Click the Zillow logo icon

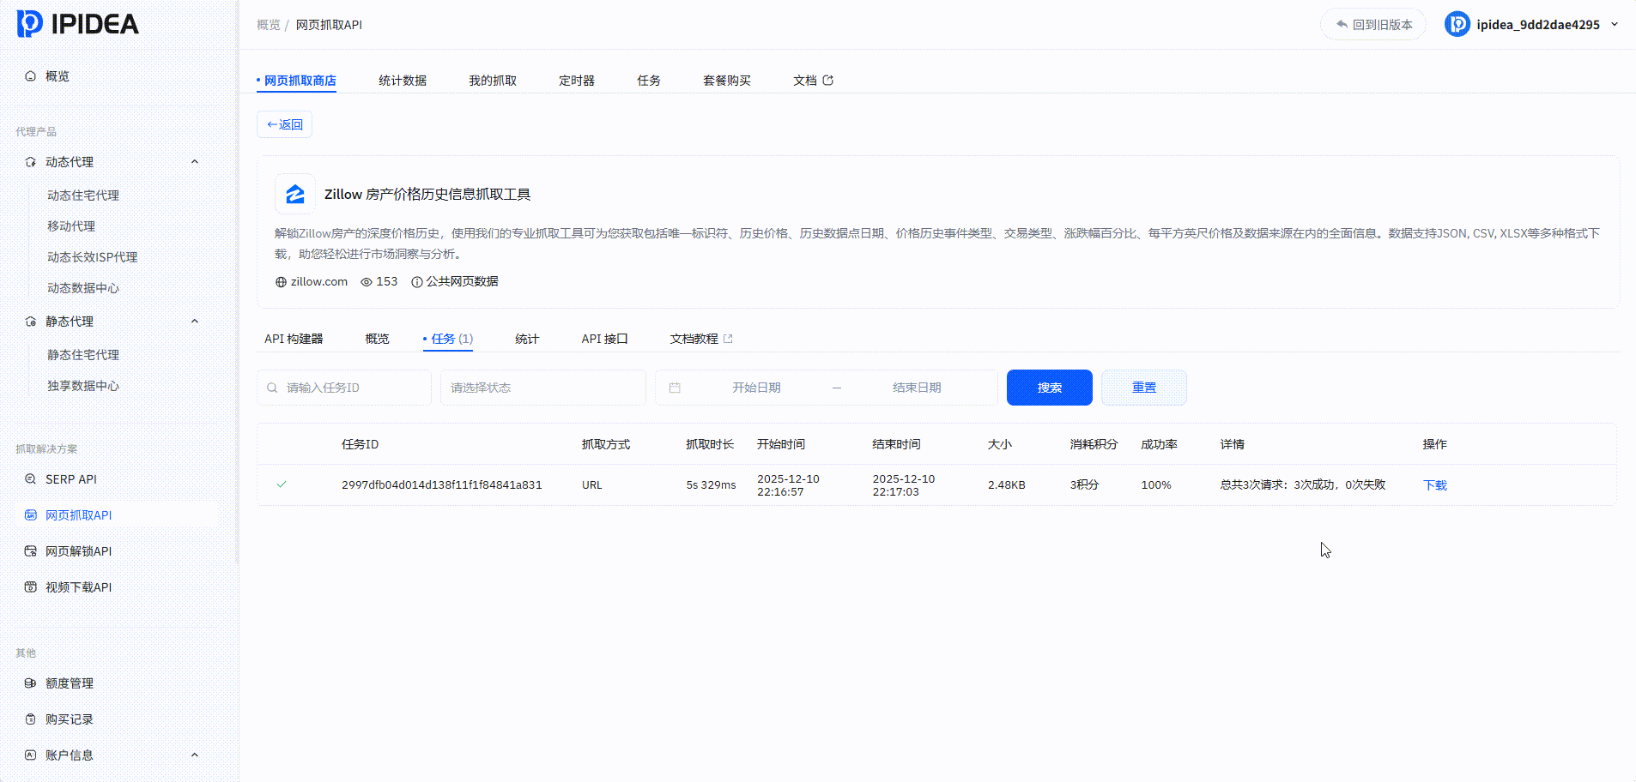(x=295, y=194)
